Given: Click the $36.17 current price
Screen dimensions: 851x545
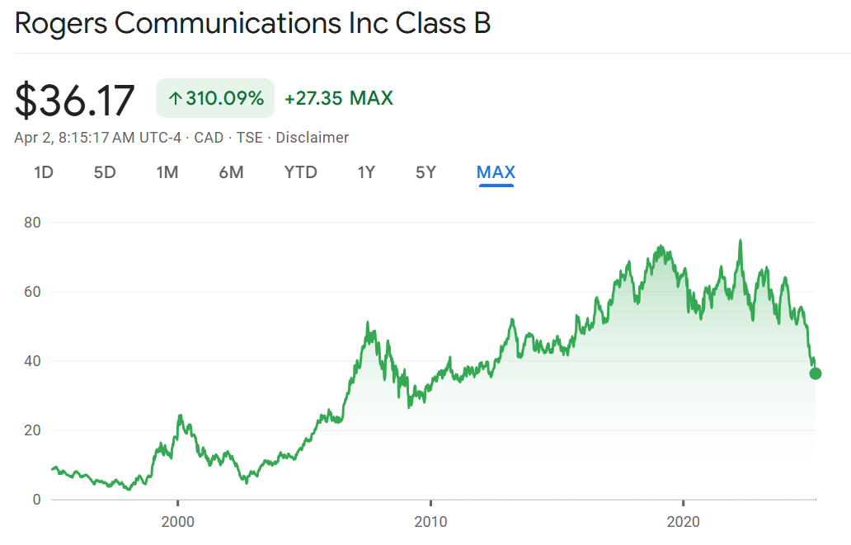Looking at the screenshot, I should coord(74,100).
